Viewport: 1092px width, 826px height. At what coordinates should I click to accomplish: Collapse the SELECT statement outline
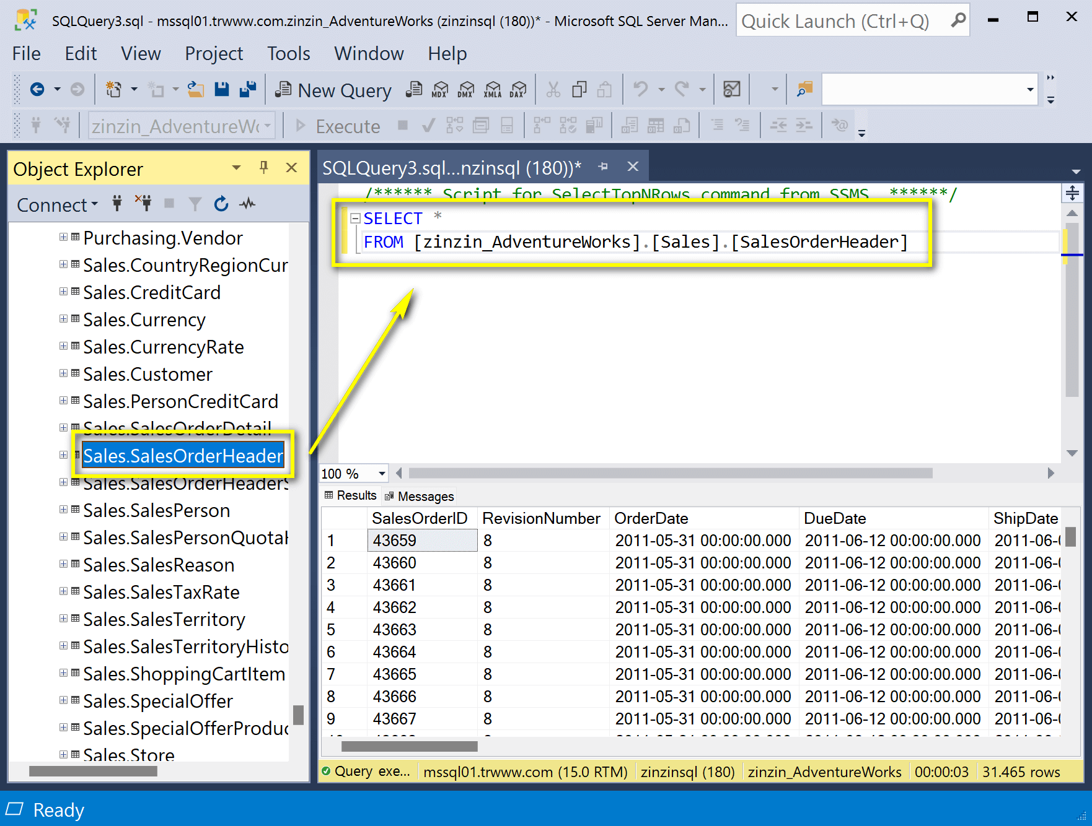pyautogui.click(x=356, y=218)
